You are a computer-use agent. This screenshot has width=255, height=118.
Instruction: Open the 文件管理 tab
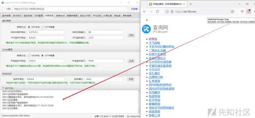[38, 15]
